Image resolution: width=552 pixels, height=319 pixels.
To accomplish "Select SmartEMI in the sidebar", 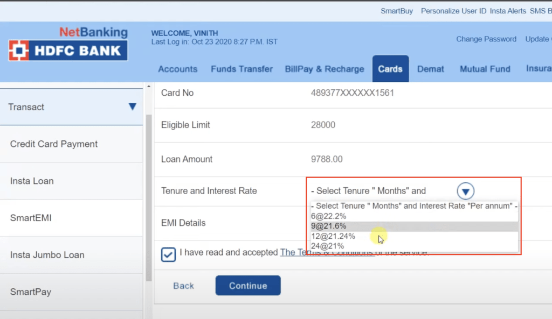I will click(x=72, y=218).
